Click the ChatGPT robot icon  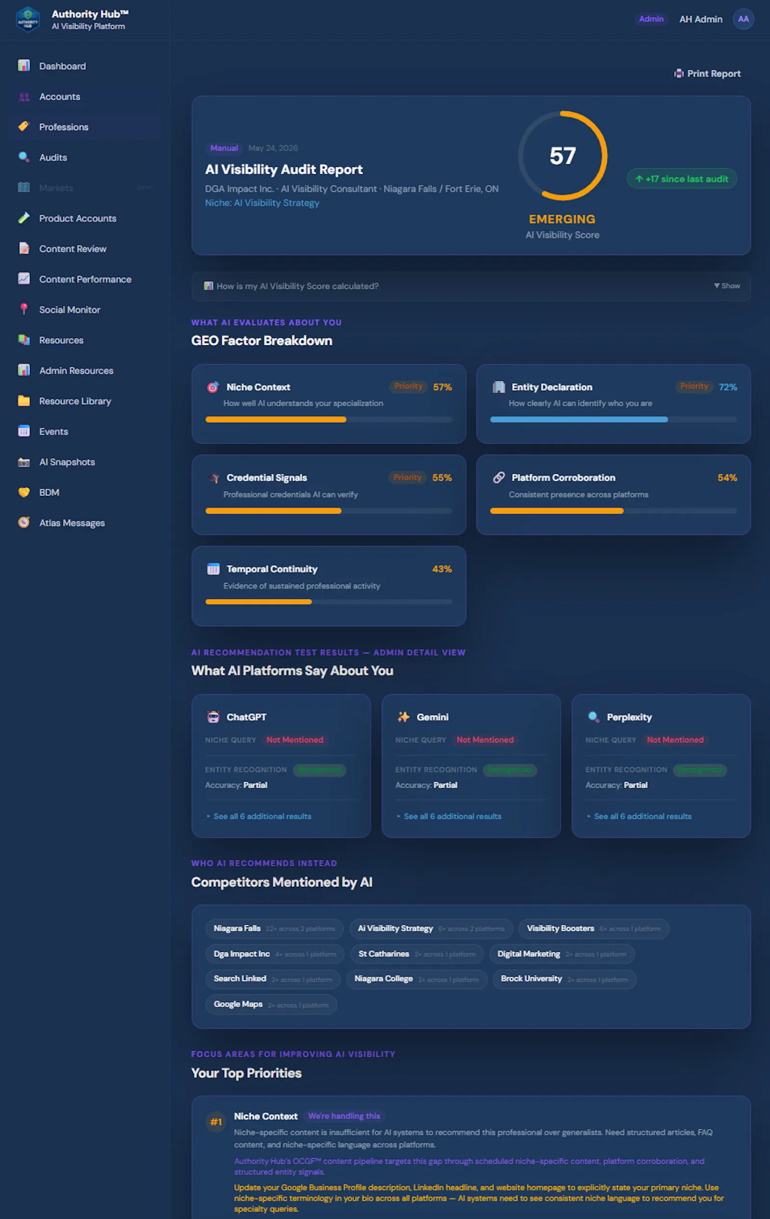tap(213, 717)
